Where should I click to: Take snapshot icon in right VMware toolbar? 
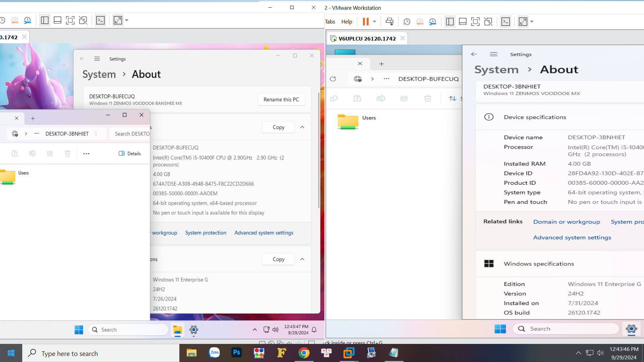pos(407,22)
